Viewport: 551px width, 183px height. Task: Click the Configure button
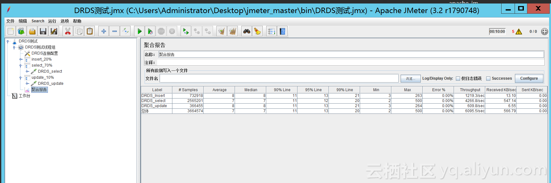[529, 78]
